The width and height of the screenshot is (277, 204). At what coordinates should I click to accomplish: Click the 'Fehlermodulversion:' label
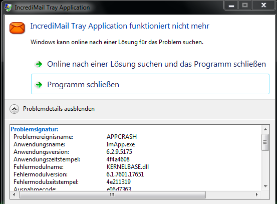(41, 174)
